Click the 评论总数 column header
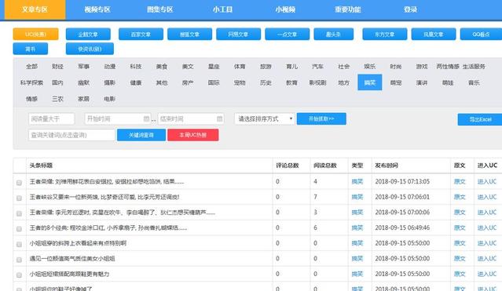The width and height of the screenshot is (502, 291). coord(288,166)
